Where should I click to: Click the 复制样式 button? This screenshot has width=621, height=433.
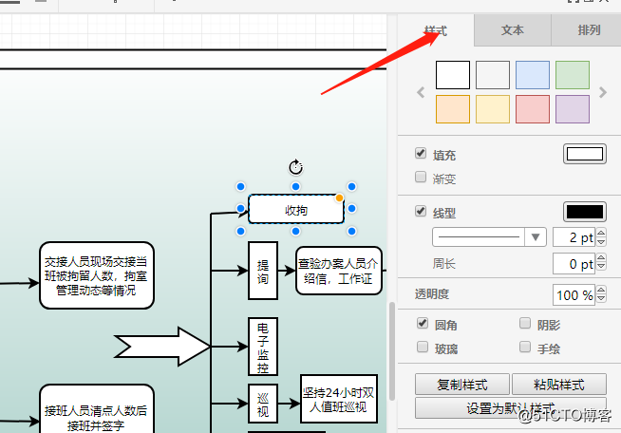tap(462, 385)
